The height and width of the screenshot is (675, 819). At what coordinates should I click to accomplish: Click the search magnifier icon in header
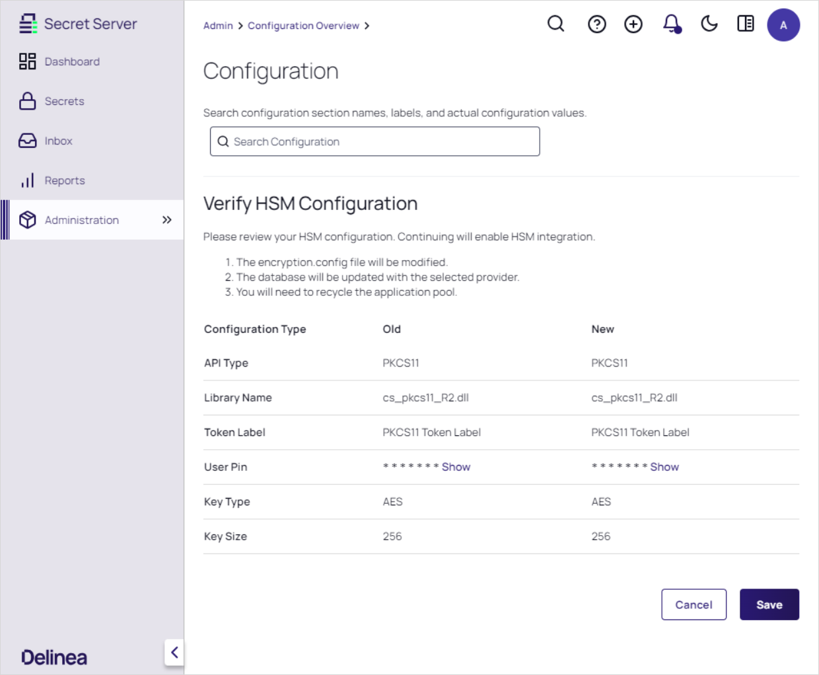pyautogui.click(x=555, y=24)
